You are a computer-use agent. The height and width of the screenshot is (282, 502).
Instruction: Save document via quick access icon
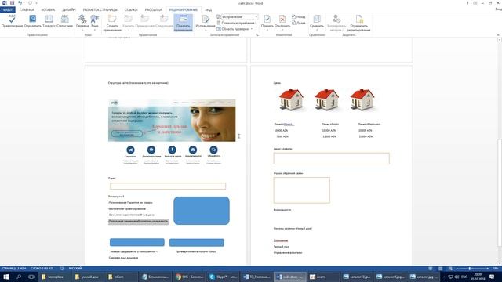13,3
